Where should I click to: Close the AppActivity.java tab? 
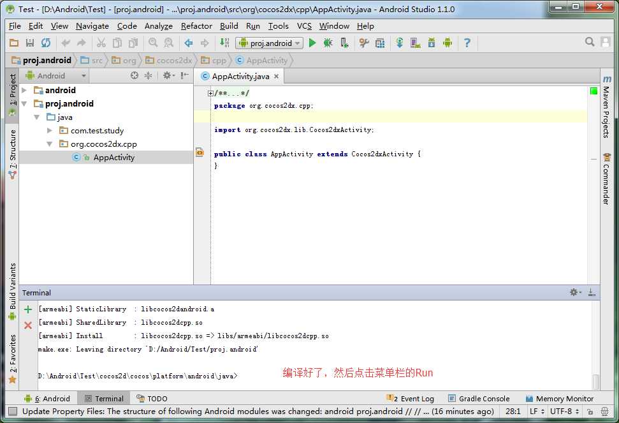pyautogui.click(x=276, y=77)
